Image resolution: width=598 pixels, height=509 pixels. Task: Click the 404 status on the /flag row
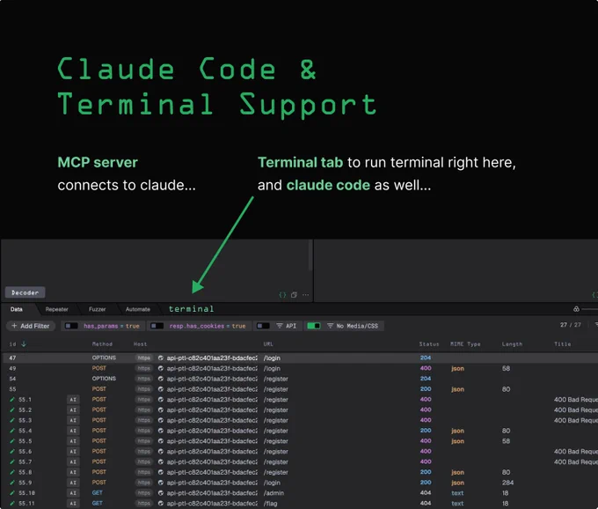426,503
